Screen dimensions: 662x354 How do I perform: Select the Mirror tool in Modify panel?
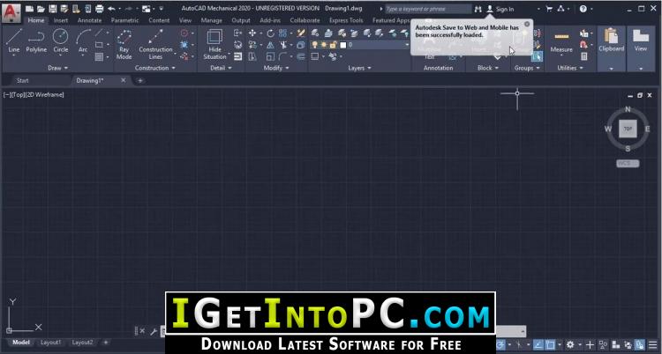(x=270, y=45)
